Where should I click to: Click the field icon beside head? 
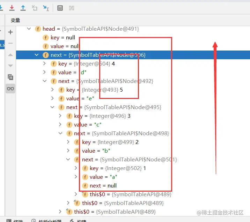click(38, 29)
